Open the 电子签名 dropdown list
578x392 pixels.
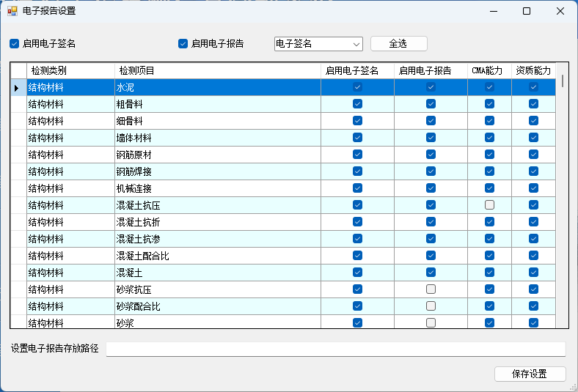[356, 44]
